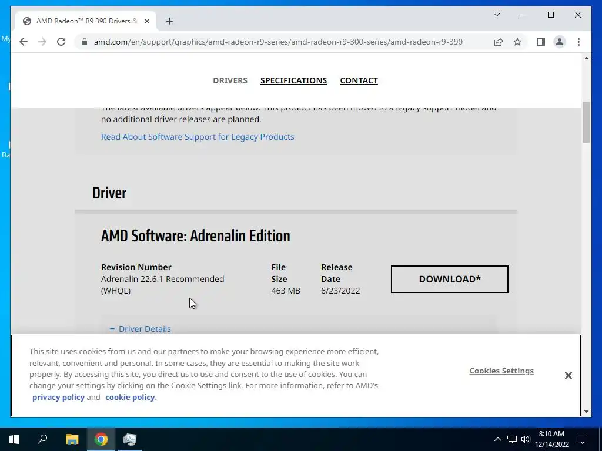The image size is (602, 451).
Task: Show hidden system tray icons
Action: [497, 439]
